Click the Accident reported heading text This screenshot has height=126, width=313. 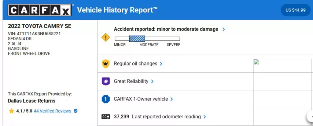(166, 29)
